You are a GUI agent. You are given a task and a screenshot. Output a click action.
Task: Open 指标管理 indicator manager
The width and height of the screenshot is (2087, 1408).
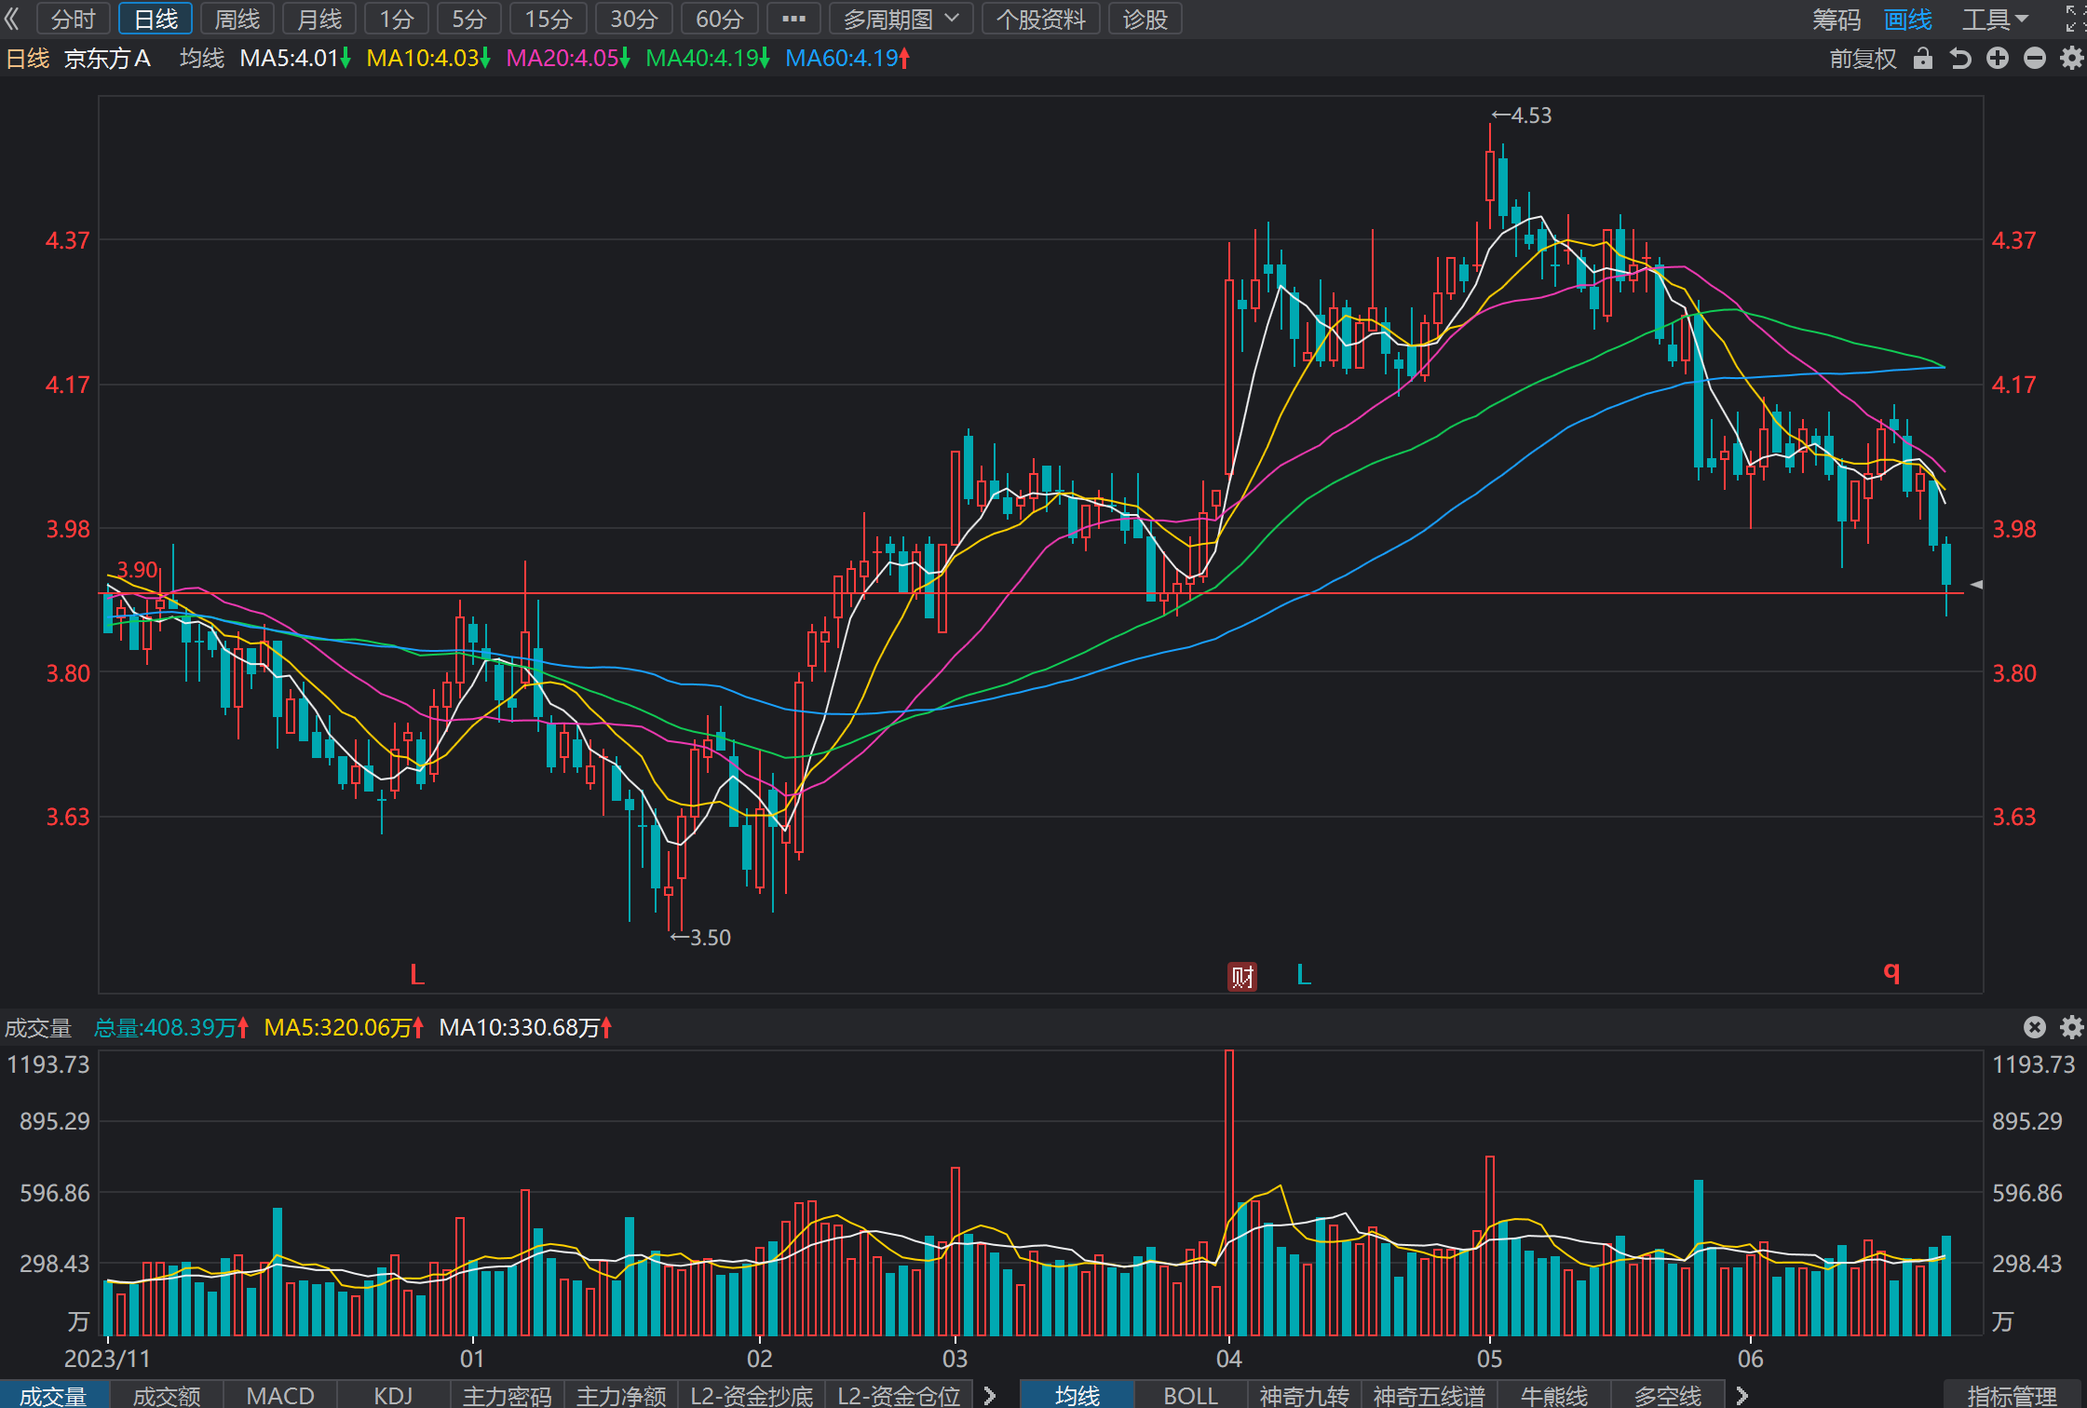[x=2012, y=1395]
